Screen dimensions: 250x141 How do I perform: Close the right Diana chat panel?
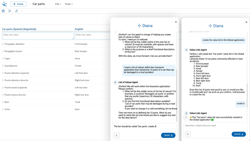[246, 22]
